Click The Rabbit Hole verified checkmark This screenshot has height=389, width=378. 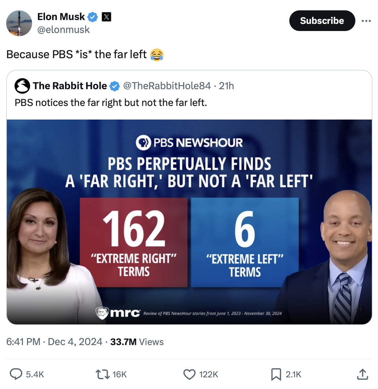pos(115,86)
